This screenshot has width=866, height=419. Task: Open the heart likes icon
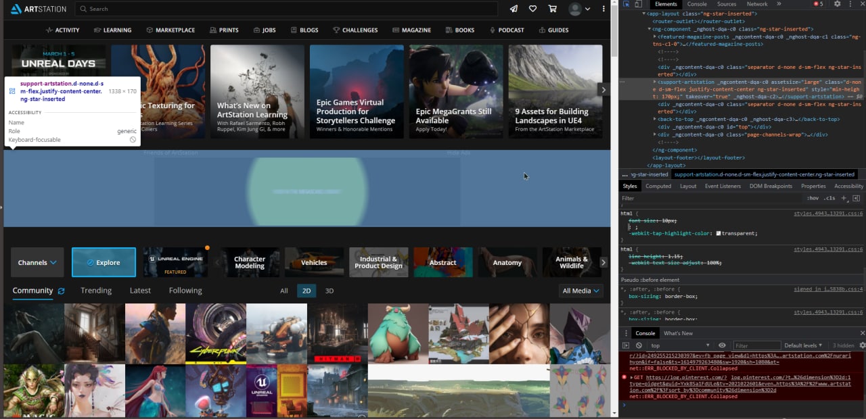pos(533,9)
